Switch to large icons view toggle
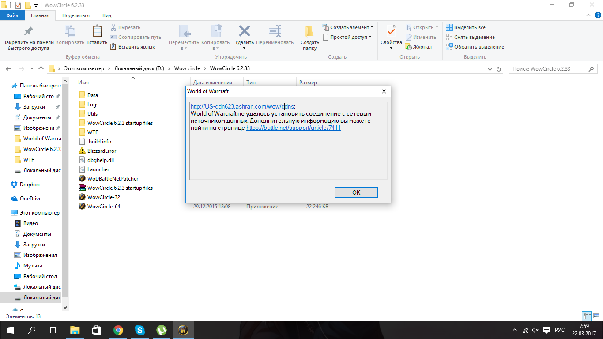The height and width of the screenshot is (339, 603). pyautogui.click(x=595, y=316)
